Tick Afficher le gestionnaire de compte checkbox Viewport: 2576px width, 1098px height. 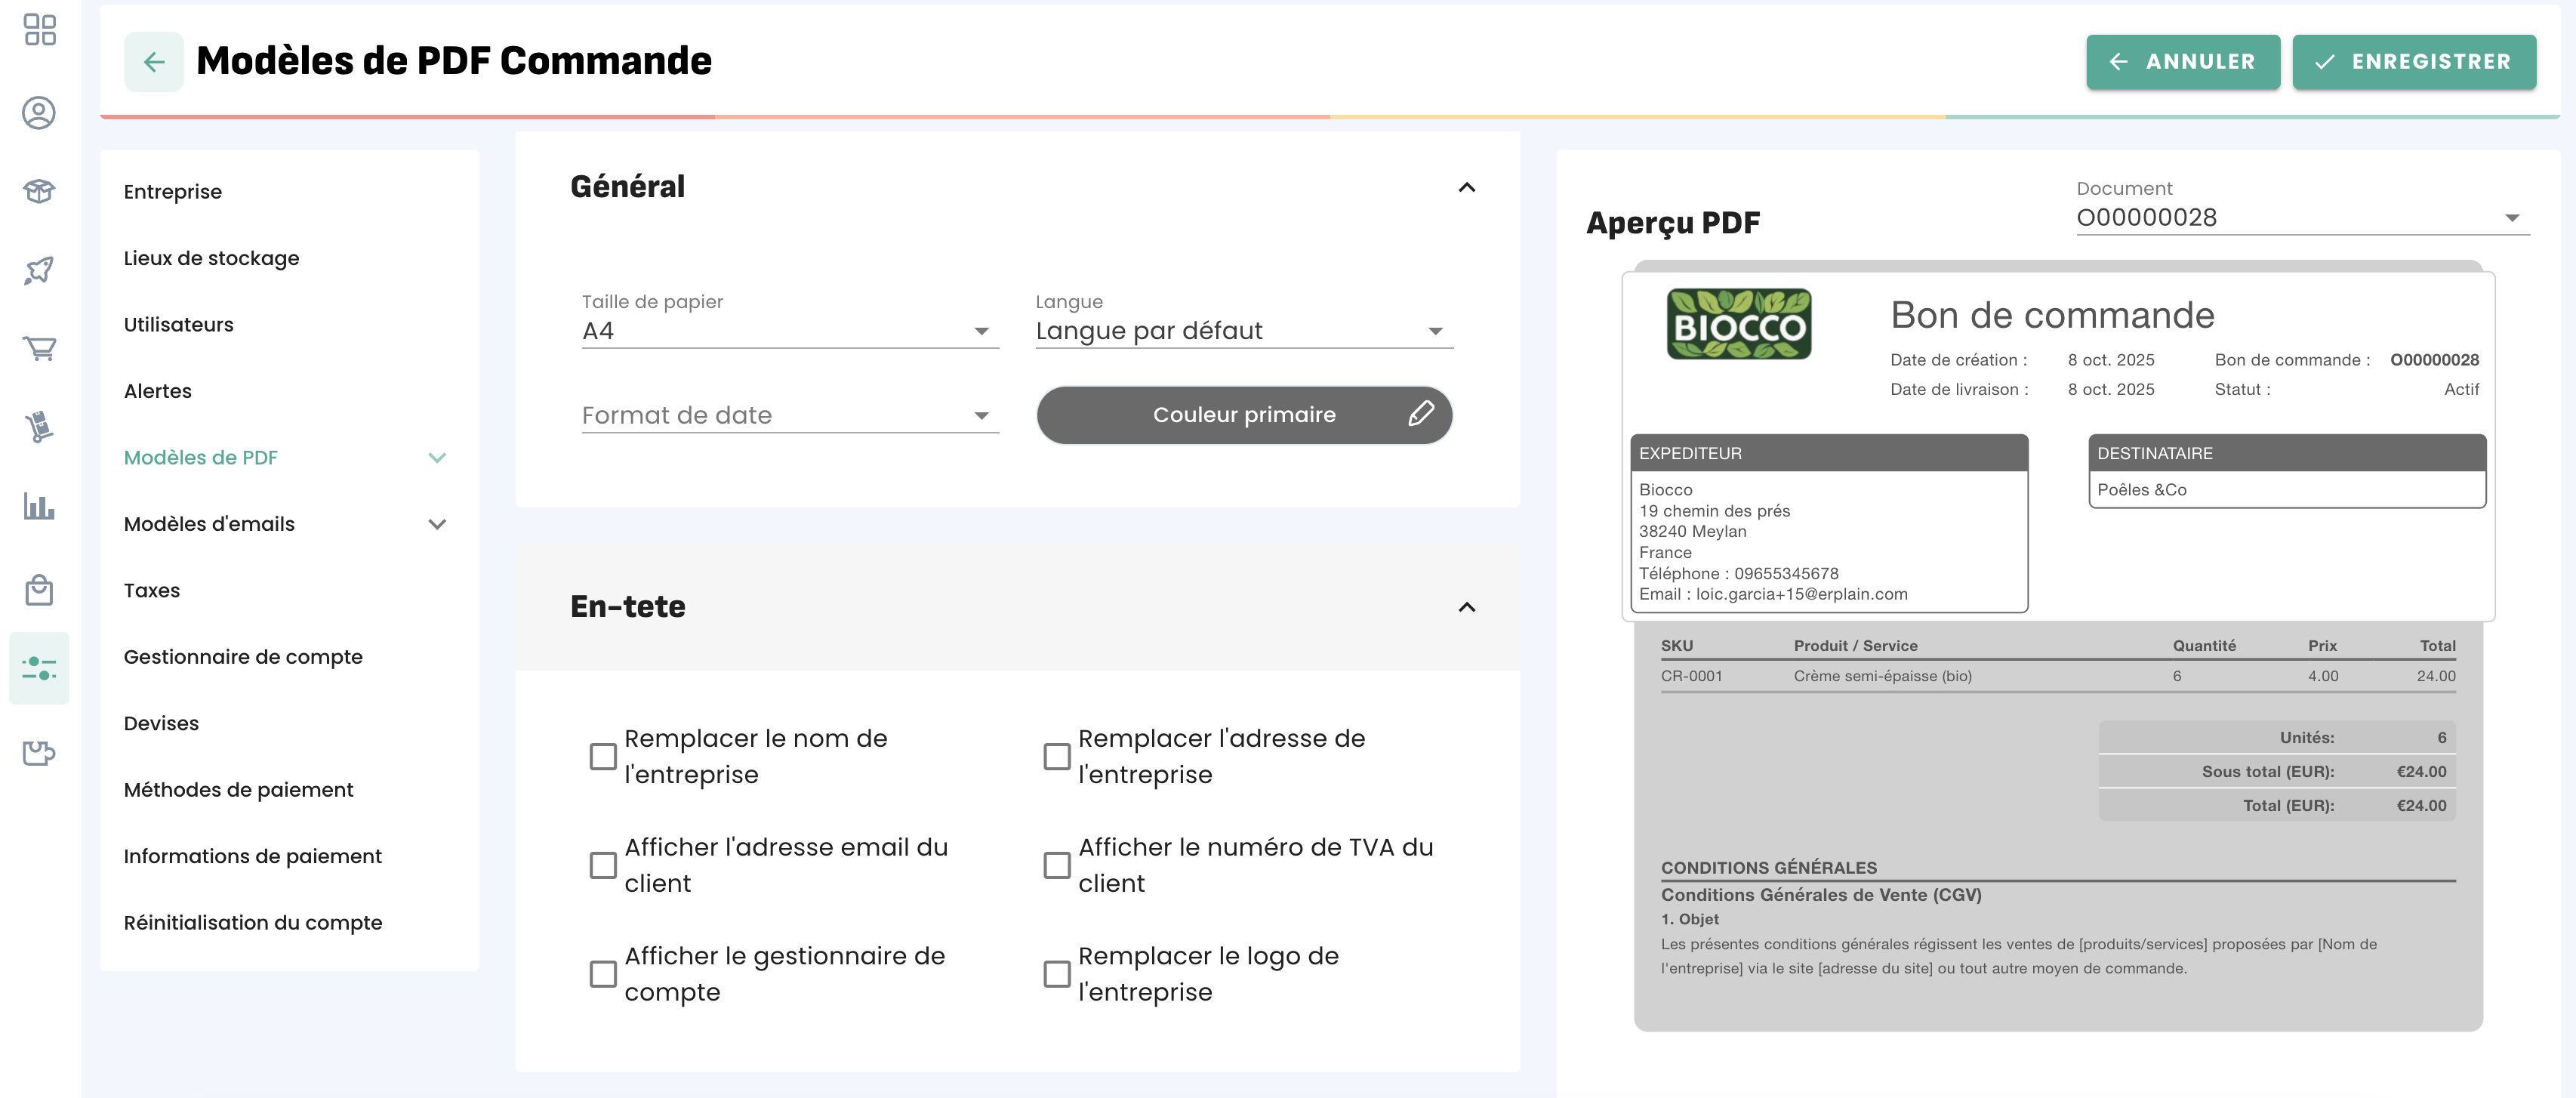[603, 974]
